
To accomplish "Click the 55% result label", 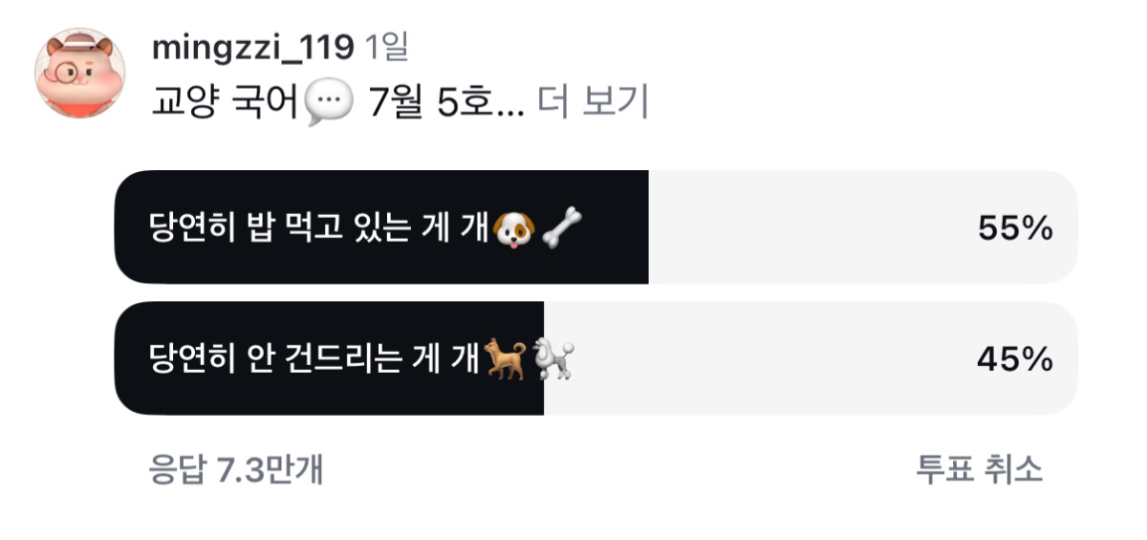I will click(x=1014, y=228).
